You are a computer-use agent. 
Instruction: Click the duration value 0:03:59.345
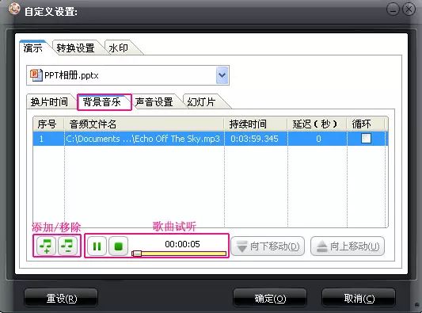point(254,139)
